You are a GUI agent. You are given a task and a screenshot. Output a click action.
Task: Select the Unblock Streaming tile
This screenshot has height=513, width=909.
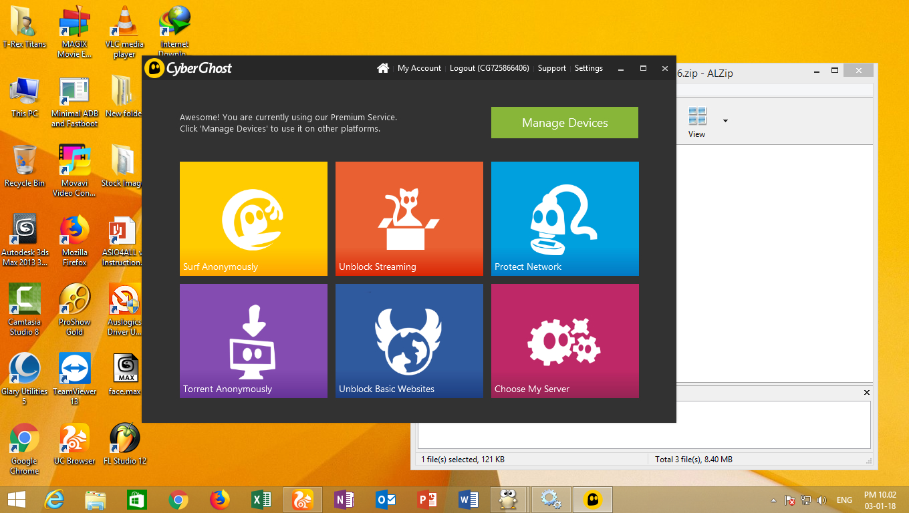[409, 218]
